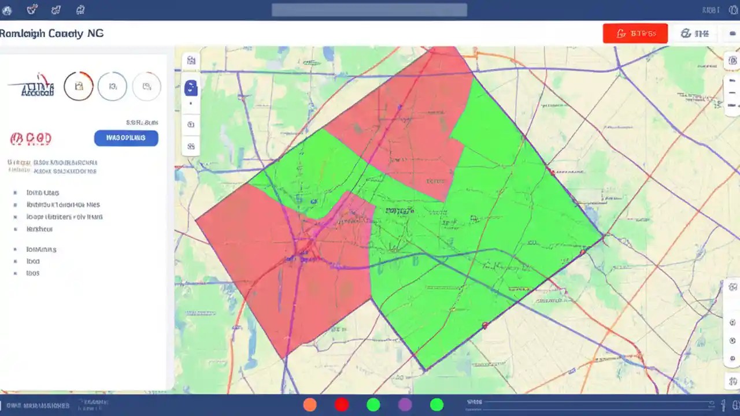Image resolution: width=740 pixels, height=416 pixels.
Task: Select the green color circle in the bottom legend
Action: pos(373,404)
